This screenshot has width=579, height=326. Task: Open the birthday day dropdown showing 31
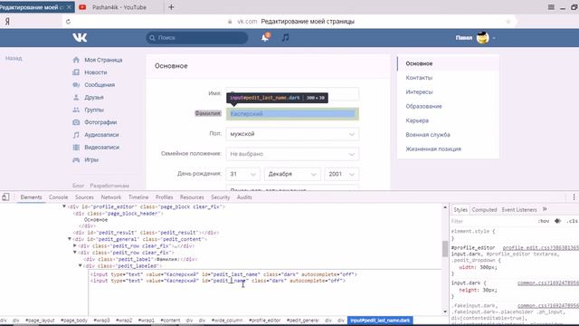(243, 174)
